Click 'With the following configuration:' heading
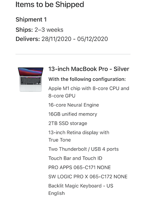Image resolution: width=146 pixels, height=197 pixels. coord(87,79)
